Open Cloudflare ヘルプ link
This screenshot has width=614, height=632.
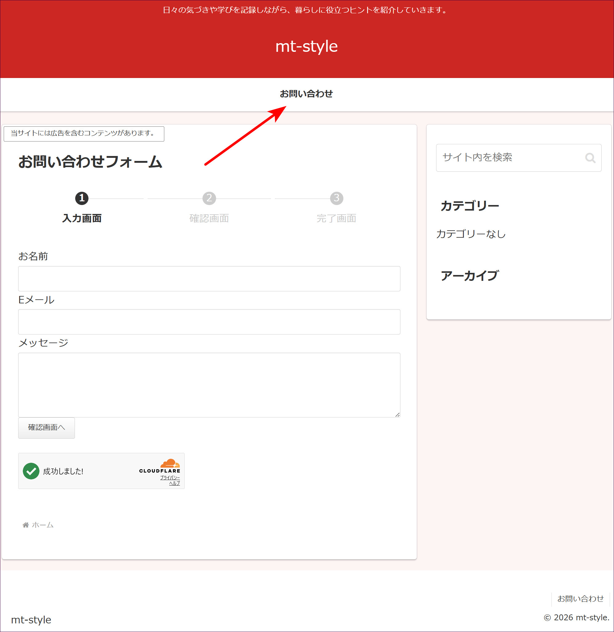tap(174, 483)
